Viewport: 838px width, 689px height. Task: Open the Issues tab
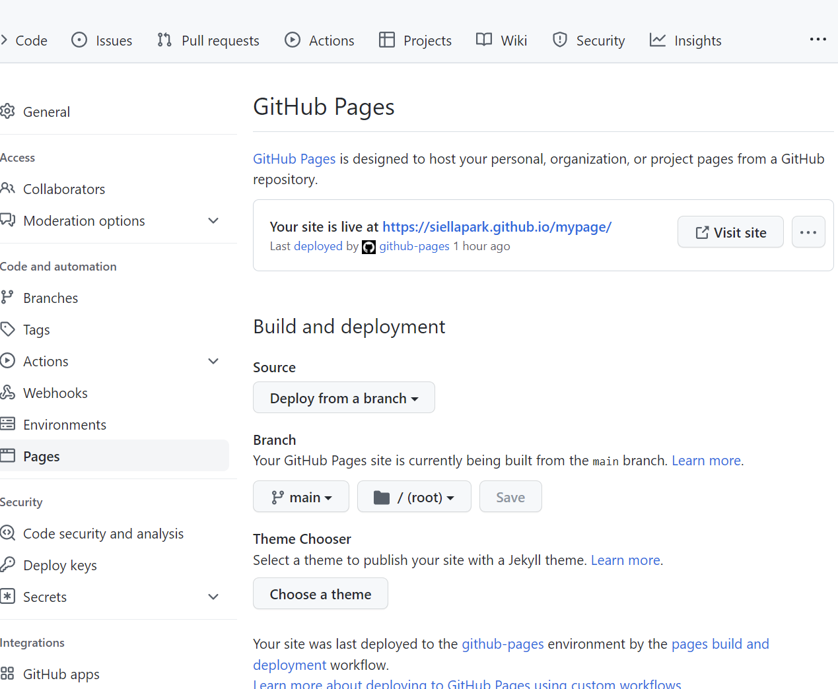tap(102, 40)
